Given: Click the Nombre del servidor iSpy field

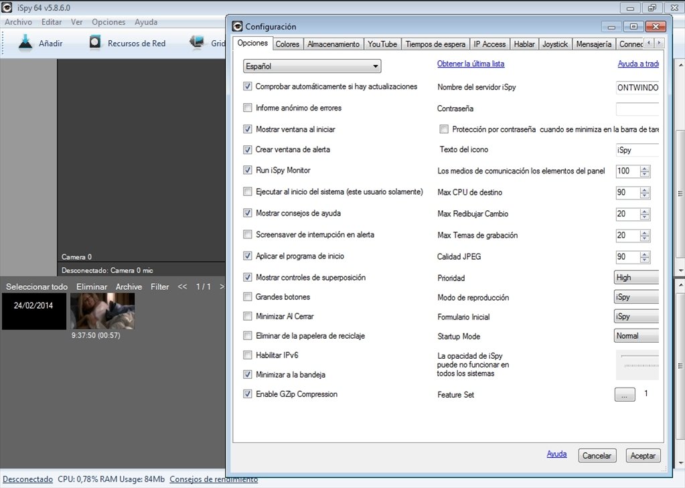Looking at the screenshot, I should pyautogui.click(x=637, y=88).
